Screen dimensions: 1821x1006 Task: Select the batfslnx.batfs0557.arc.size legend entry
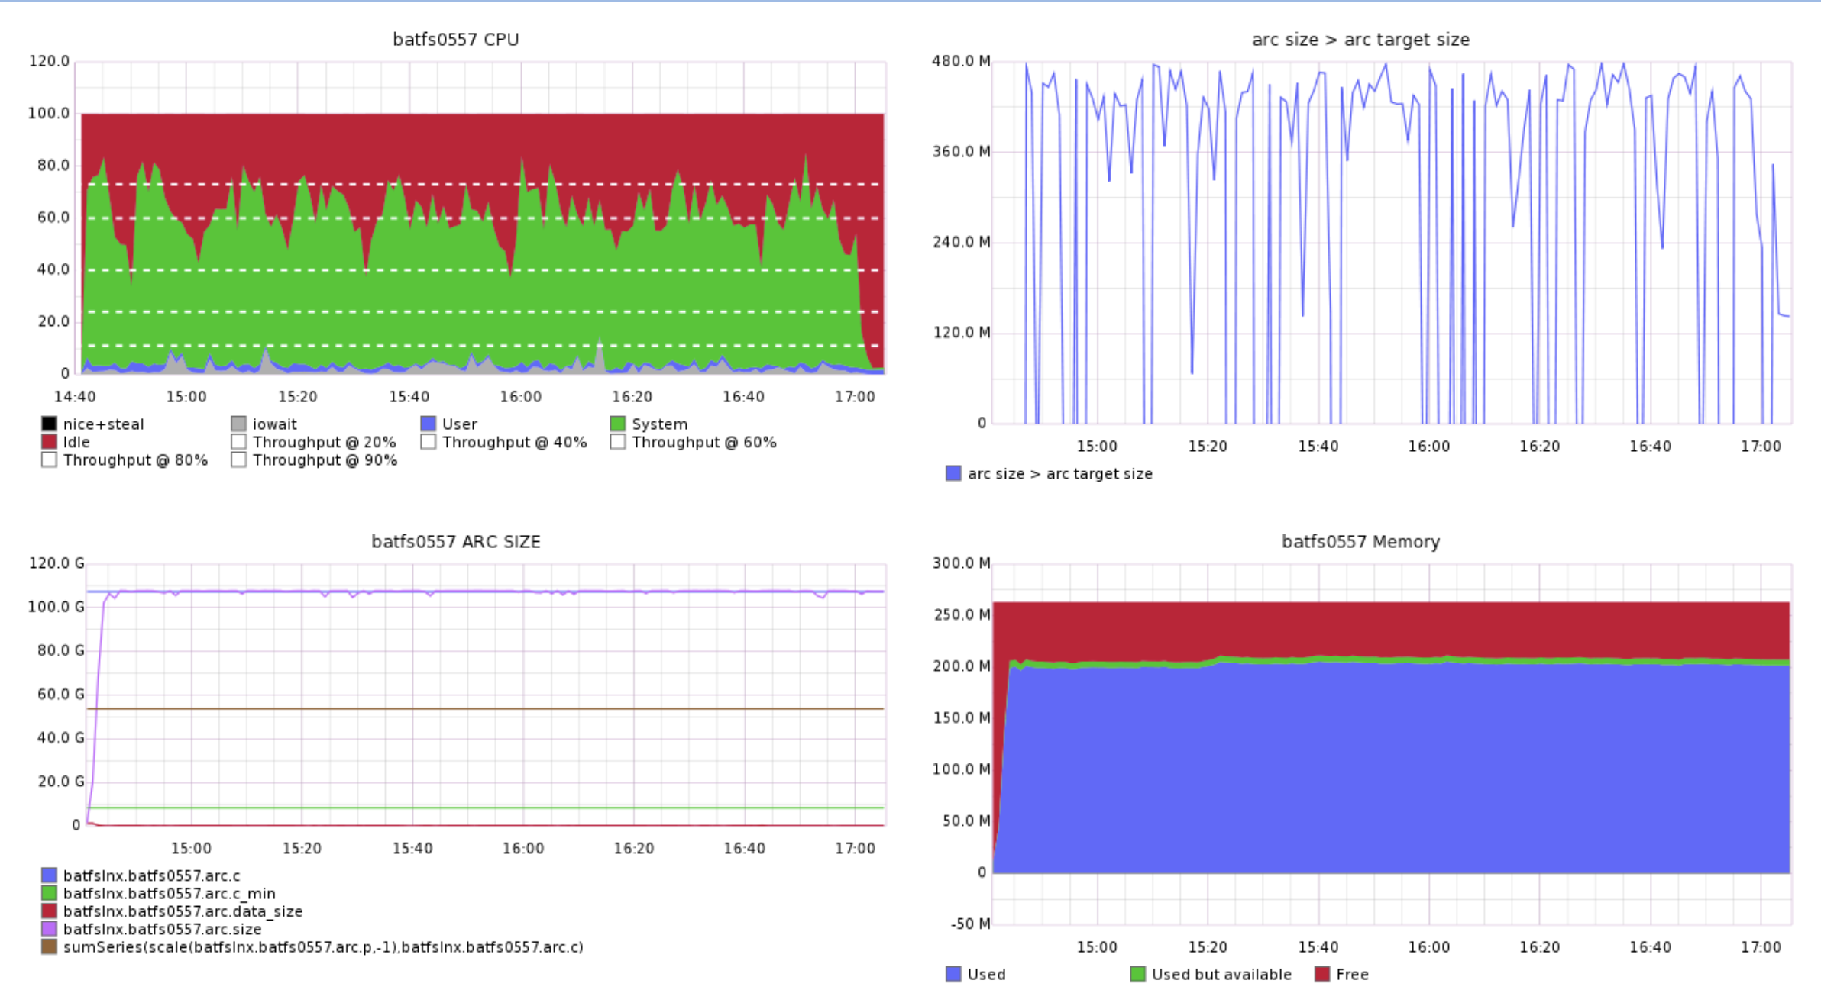coord(162,929)
